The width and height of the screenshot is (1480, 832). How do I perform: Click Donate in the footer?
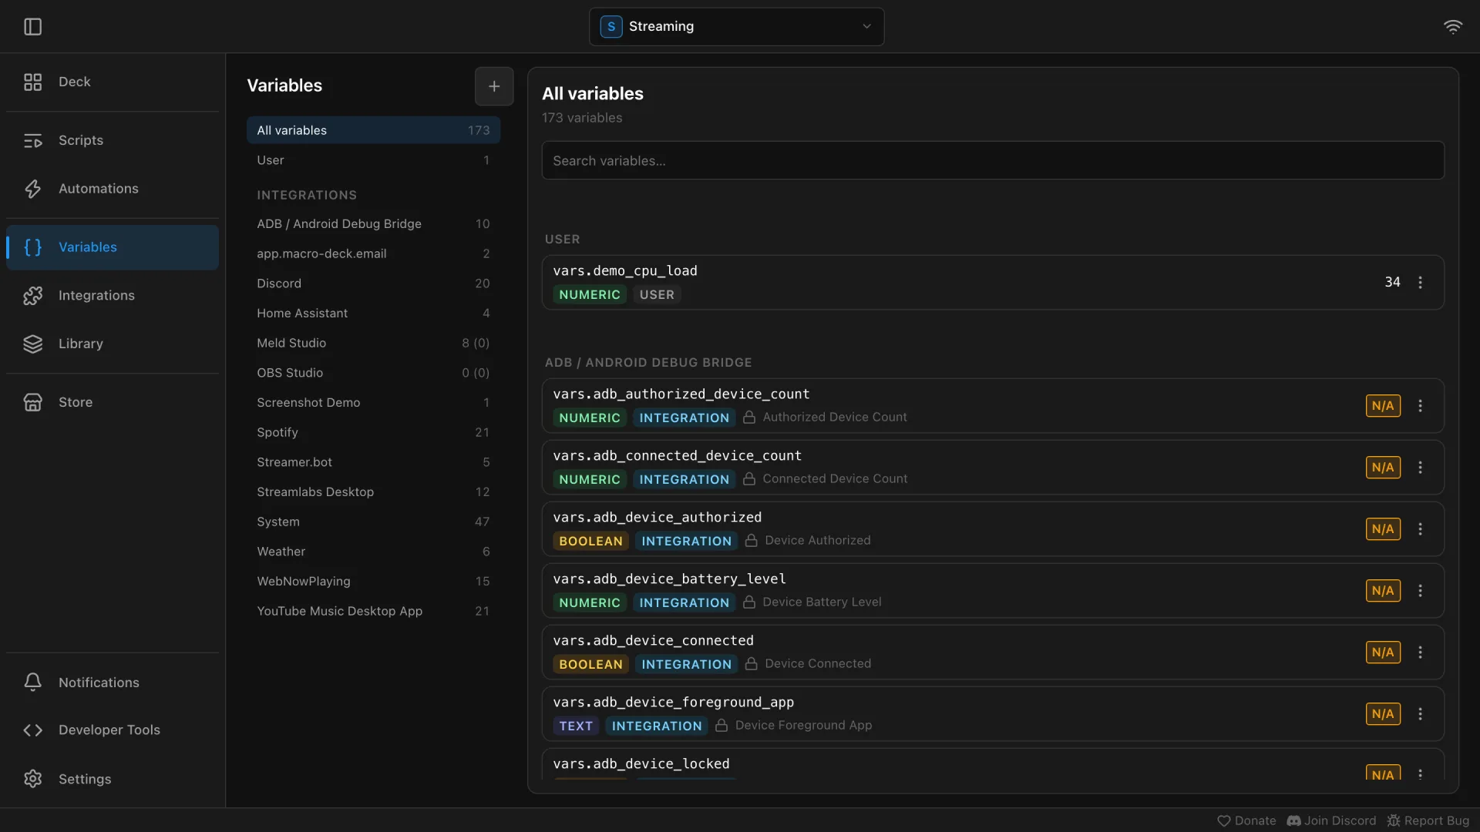point(1246,821)
